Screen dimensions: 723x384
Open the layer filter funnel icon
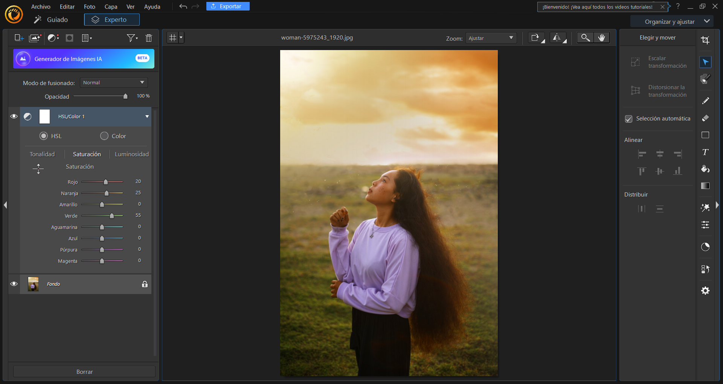[x=131, y=38]
